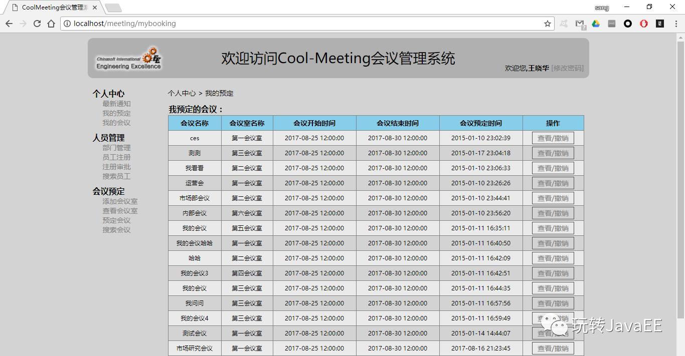
Task: Click the vertical page scrollbar
Action: click(x=680, y=175)
